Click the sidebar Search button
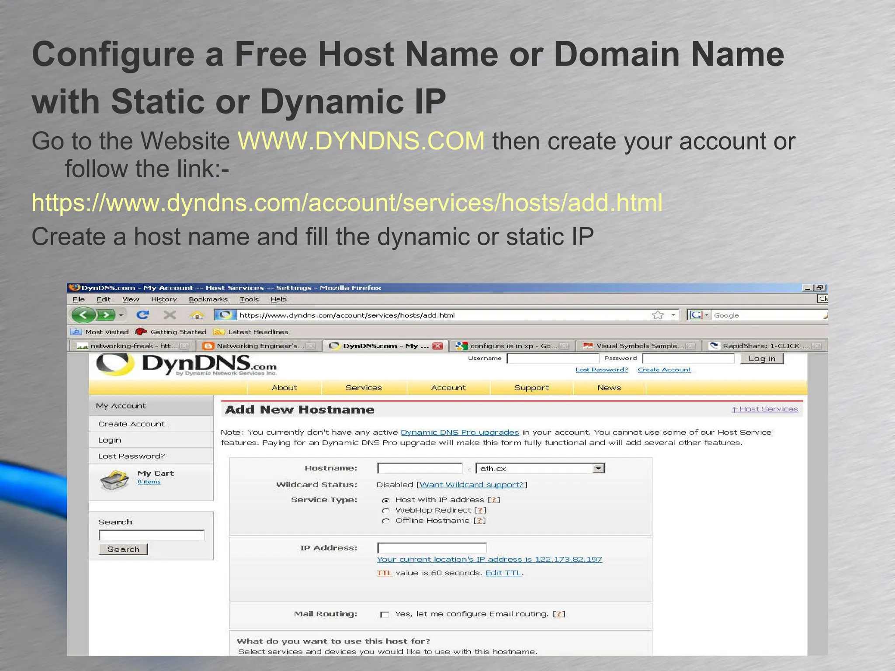The width and height of the screenshot is (895, 671). 123,550
